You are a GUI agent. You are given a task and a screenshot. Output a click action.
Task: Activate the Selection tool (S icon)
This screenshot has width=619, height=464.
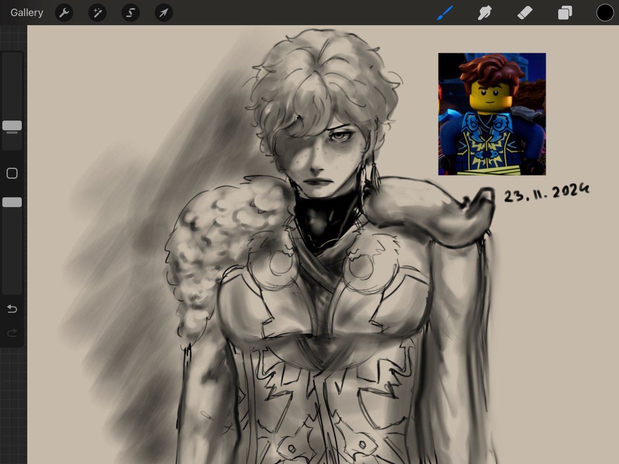(131, 13)
